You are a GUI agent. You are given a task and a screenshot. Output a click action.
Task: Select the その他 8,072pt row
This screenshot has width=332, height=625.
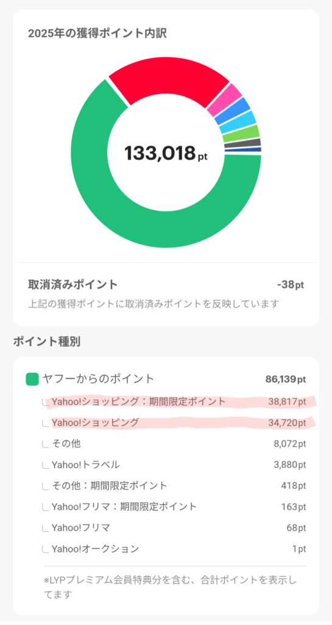point(174,444)
